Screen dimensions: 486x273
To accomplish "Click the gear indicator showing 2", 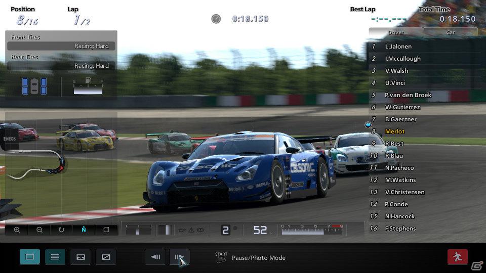I will click(226, 230).
